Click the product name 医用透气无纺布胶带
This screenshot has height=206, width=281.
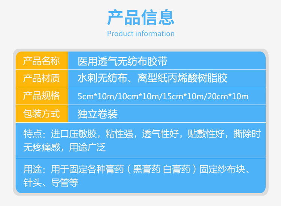pos(122,60)
